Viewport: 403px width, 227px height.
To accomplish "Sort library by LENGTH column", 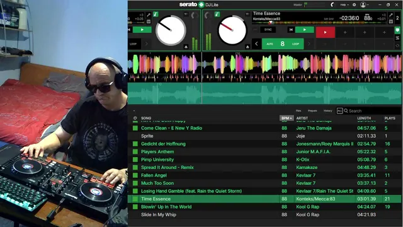I will click(x=364, y=118).
